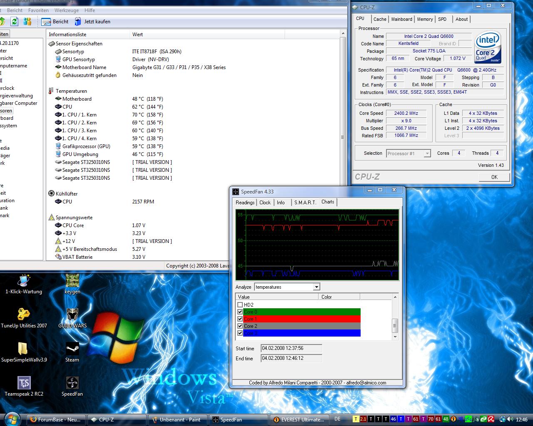This screenshot has height=426, width=533.
Task: Click the users icon in EVEREST toolbar
Action: (x=27, y=21)
